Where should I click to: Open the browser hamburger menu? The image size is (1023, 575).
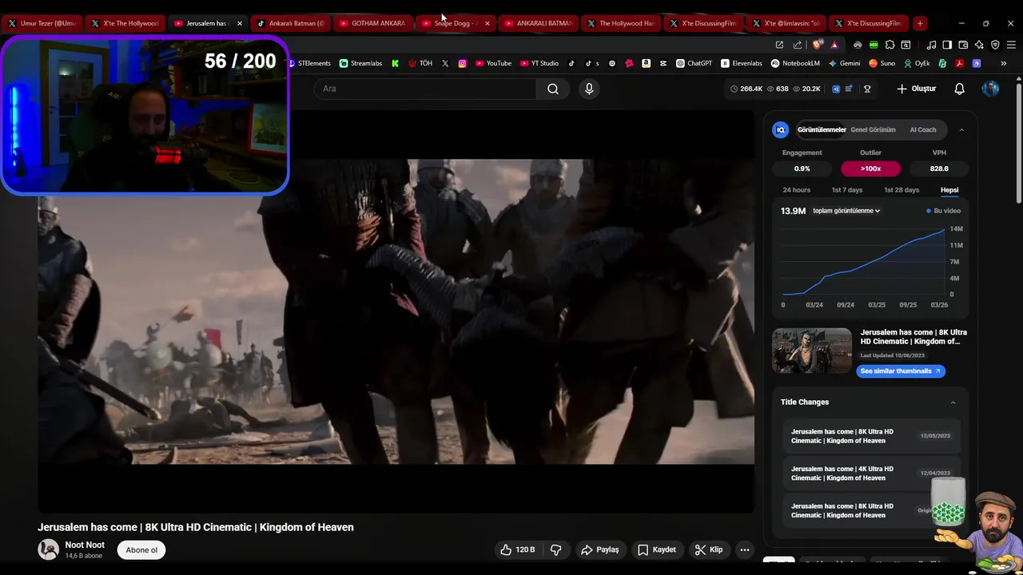tap(1011, 45)
